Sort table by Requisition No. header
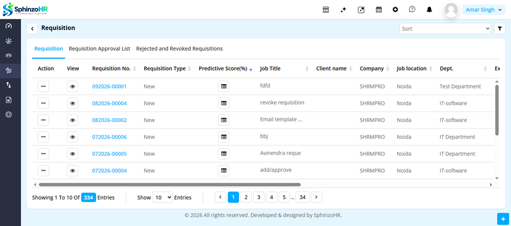511x226 pixels. tap(114, 68)
